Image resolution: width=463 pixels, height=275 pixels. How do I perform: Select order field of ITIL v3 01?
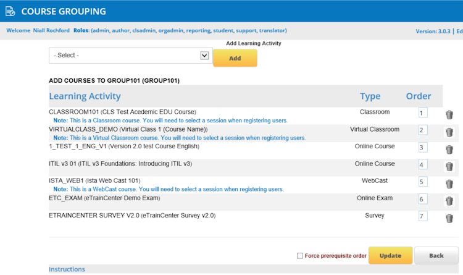[422, 164]
